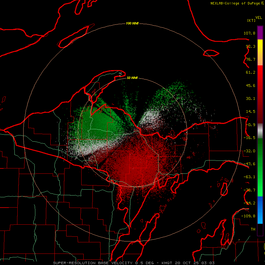Select the 107.8 scale value
The width and height of the screenshot is (265, 265).
249,33
